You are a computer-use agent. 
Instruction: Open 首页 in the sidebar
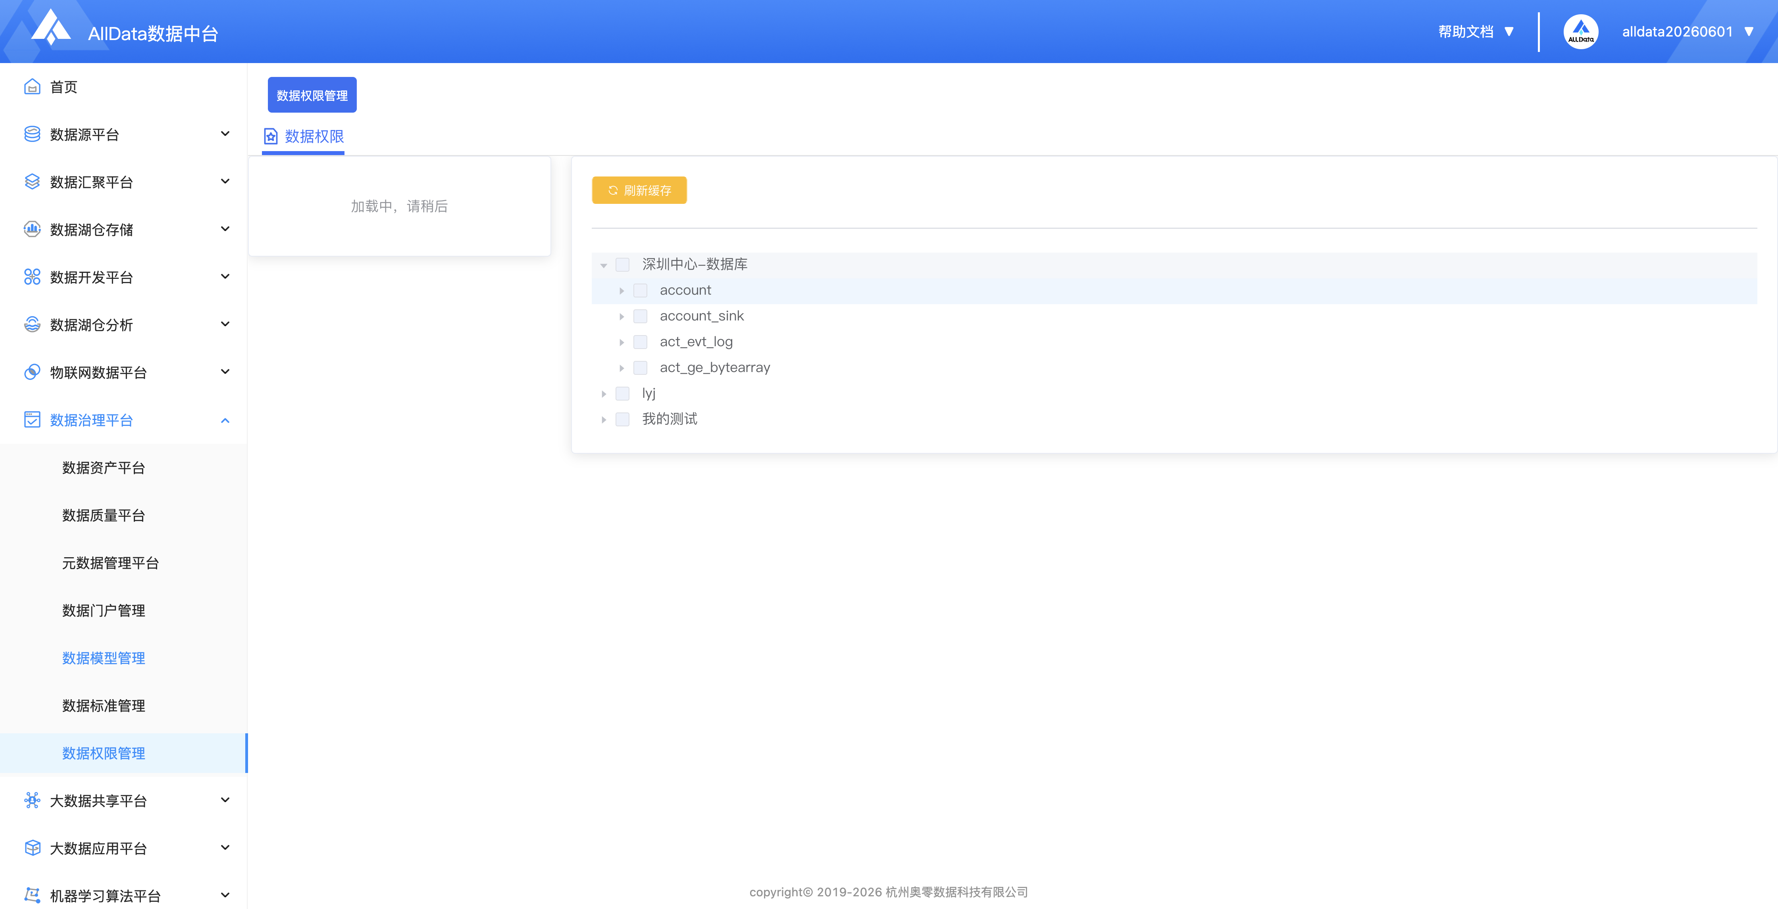(123, 87)
